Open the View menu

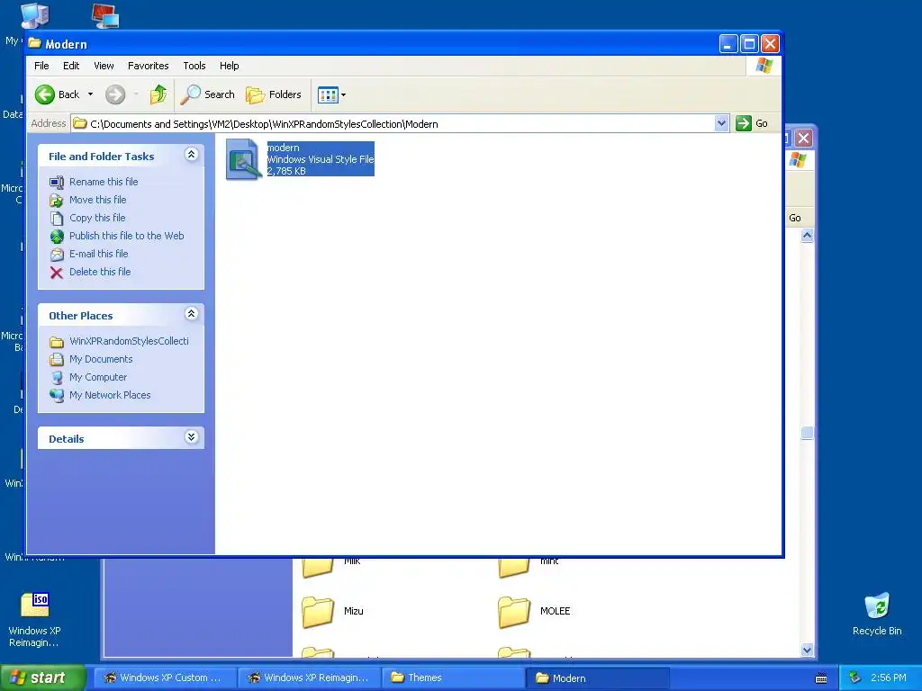pos(104,66)
